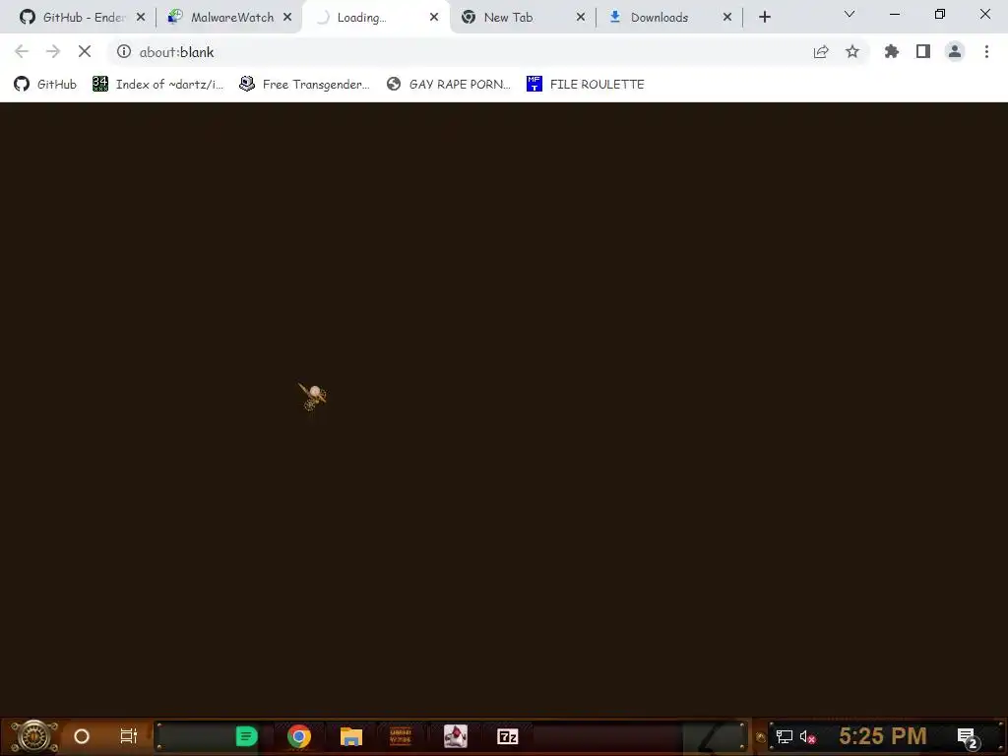
Task: Open Chrome's three-dot menu
Action: (x=986, y=51)
